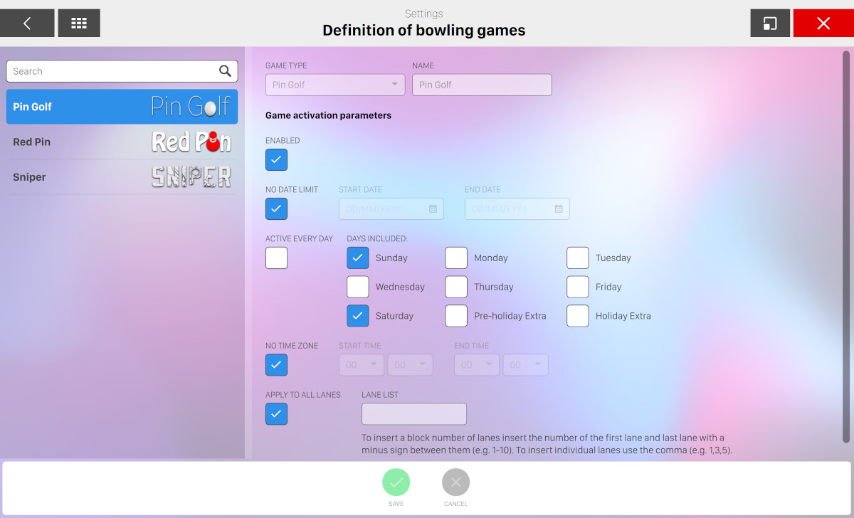
Task: Open the grid menu icon
Action: point(79,23)
